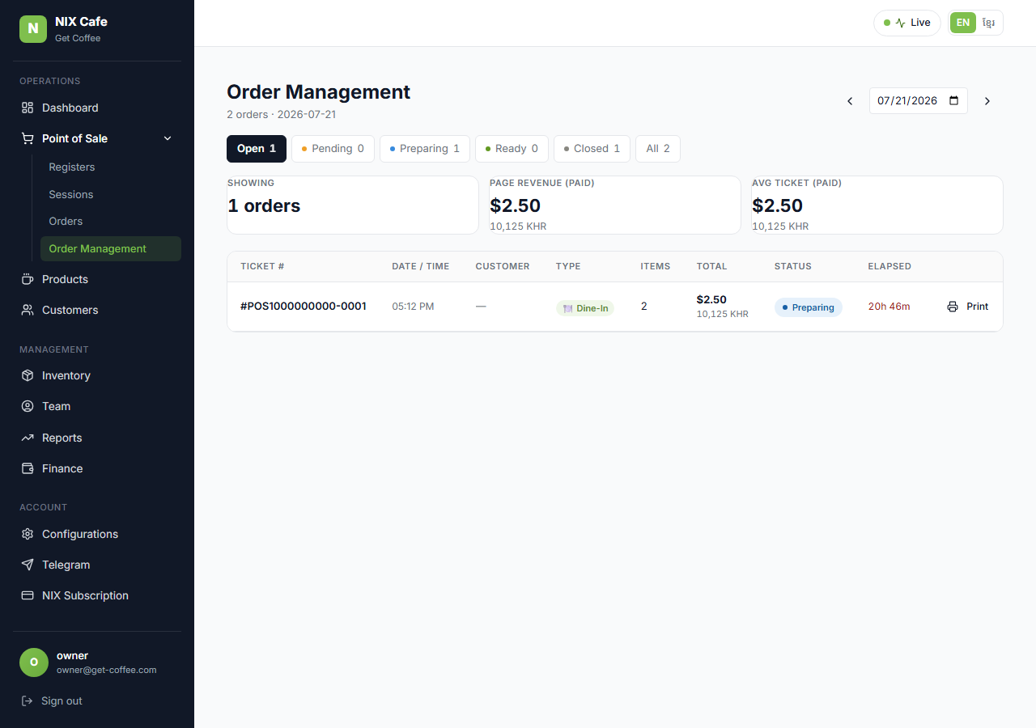The image size is (1036, 728).
Task: Open the Dashboard grid icon
Action: pos(28,108)
